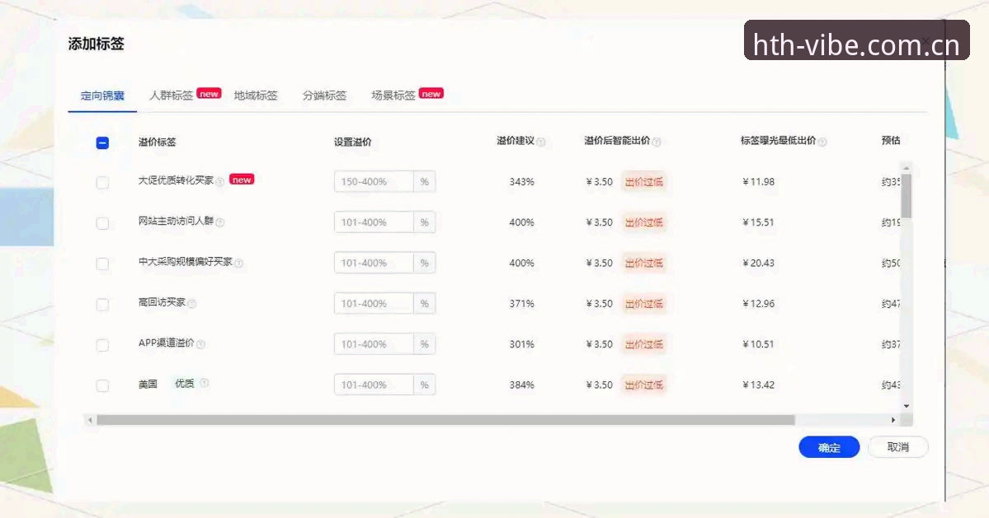Click info icon beside 高回访买家
The height and width of the screenshot is (518, 989).
tap(192, 304)
